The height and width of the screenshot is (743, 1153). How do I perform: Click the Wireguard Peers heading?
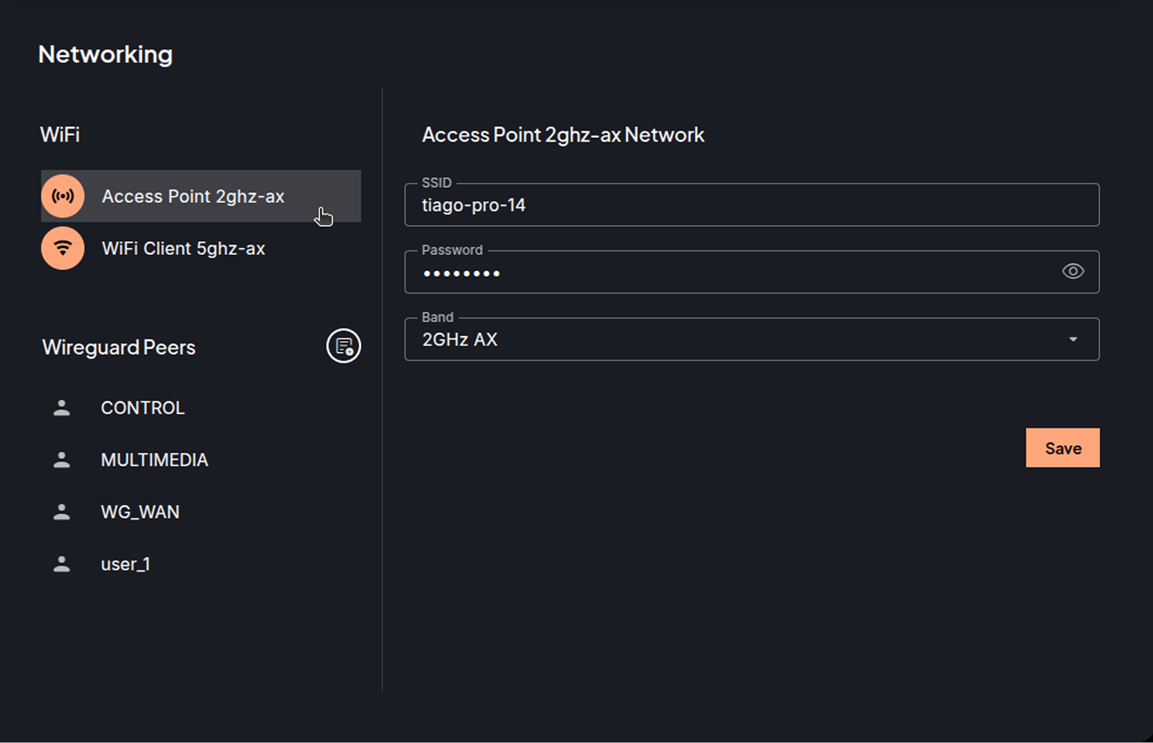point(119,347)
